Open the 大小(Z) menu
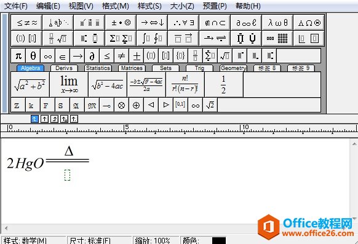This screenshot has width=358, height=244. coord(182,6)
